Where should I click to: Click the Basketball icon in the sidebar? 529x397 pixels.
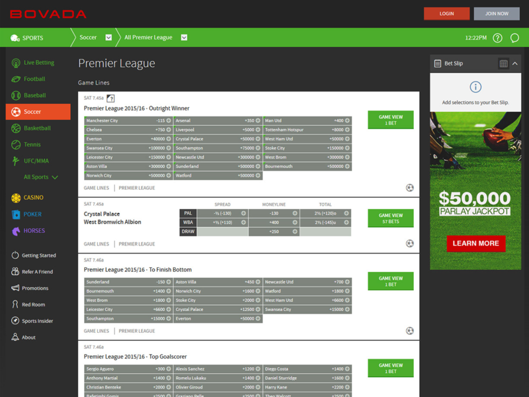tap(15, 128)
